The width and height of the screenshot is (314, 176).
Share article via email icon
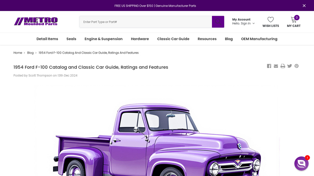pyautogui.click(x=276, y=66)
